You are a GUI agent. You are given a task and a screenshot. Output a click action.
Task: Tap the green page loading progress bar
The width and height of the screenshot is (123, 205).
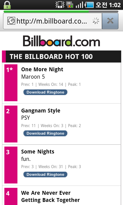point(46,12)
